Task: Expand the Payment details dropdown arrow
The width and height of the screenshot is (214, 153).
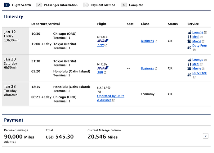Action: click(206, 136)
